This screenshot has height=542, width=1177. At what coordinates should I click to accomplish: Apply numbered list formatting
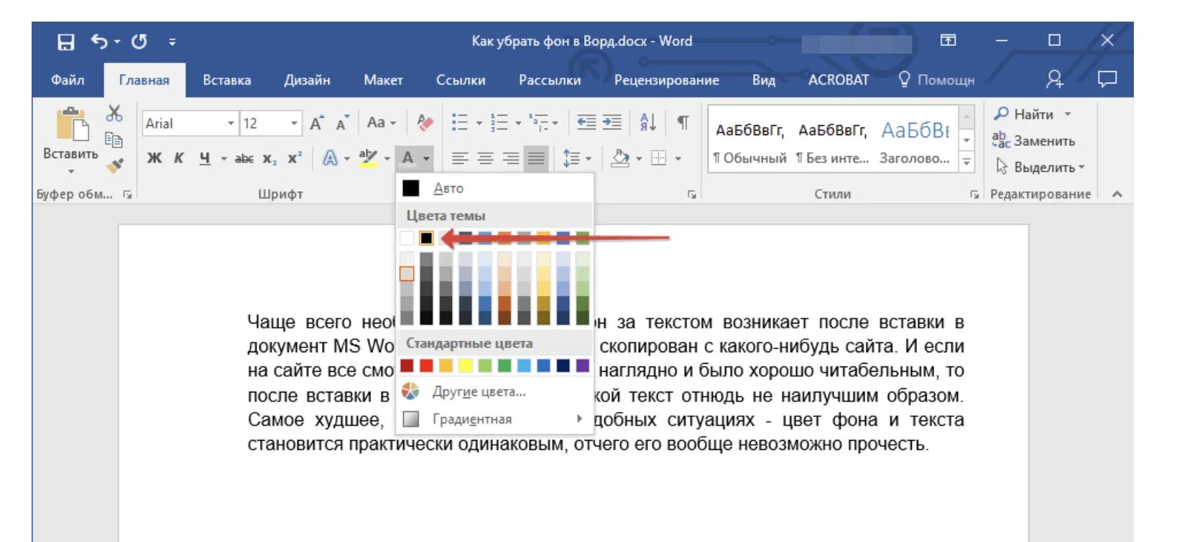click(x=499, y=123)
